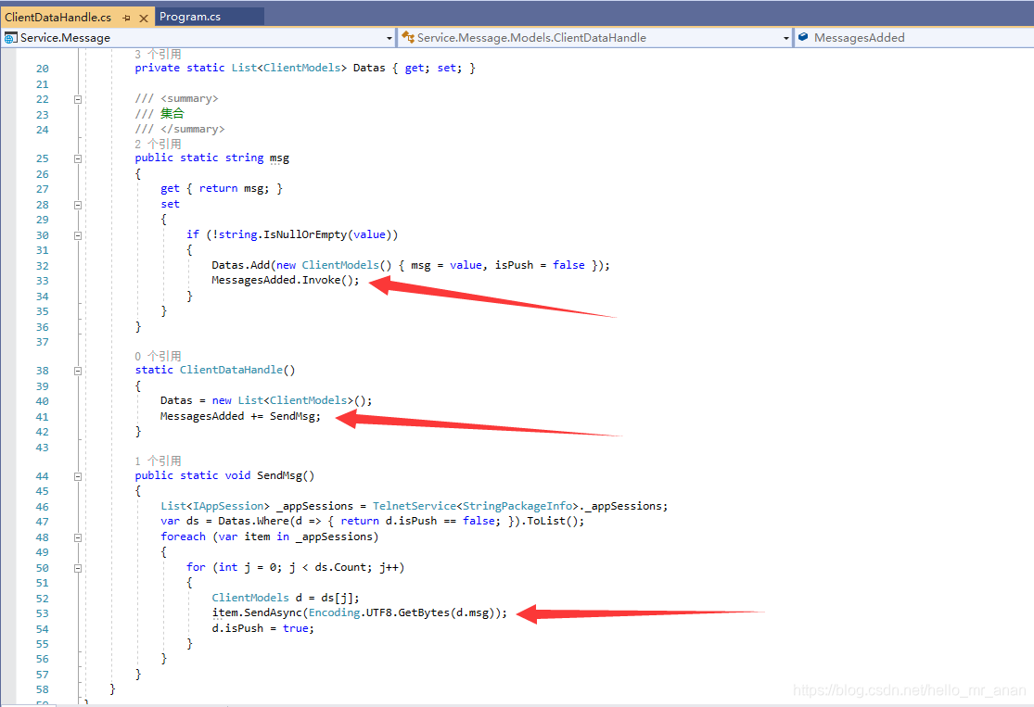The image size is (1034, 707).
Task: Click the '3 个引用' reference link above Datas
Action: click(158, 54)
